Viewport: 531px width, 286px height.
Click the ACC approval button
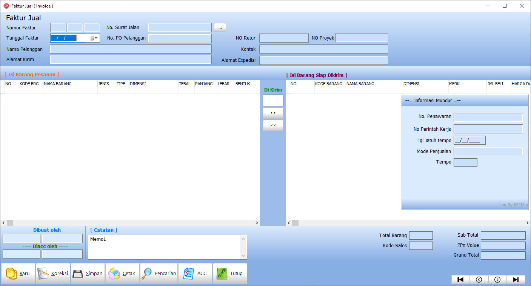point(195,273)
